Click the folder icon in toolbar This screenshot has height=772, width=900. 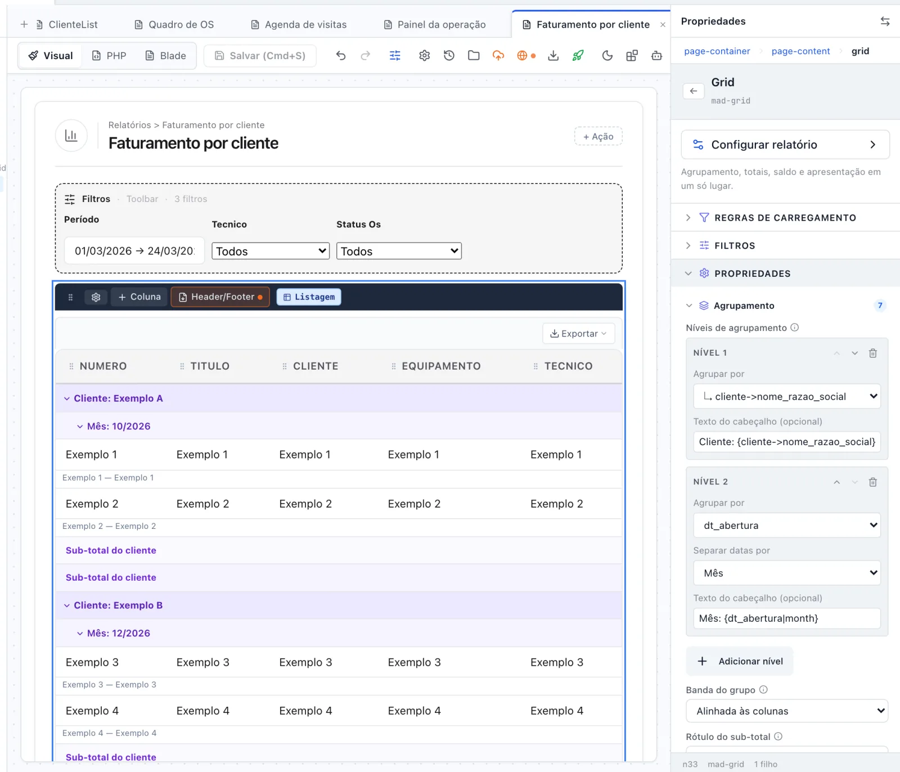(x=474, y=55)
